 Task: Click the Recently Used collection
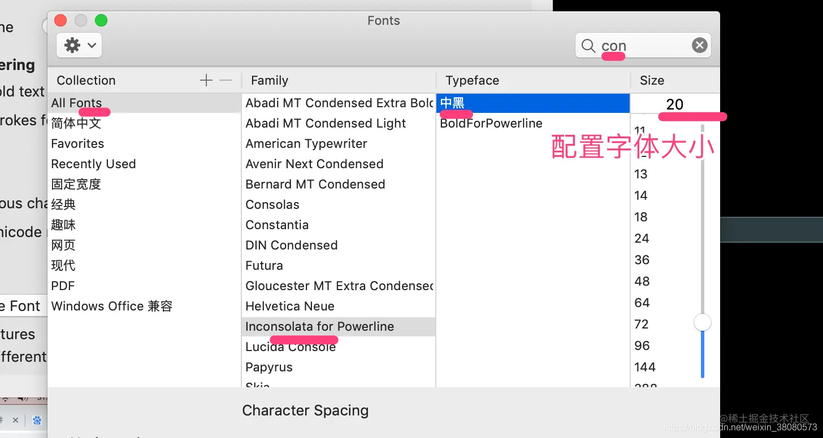[x=93, y=164]
